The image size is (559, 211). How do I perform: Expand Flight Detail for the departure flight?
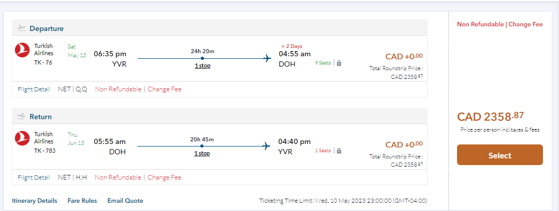pos(34,89)
